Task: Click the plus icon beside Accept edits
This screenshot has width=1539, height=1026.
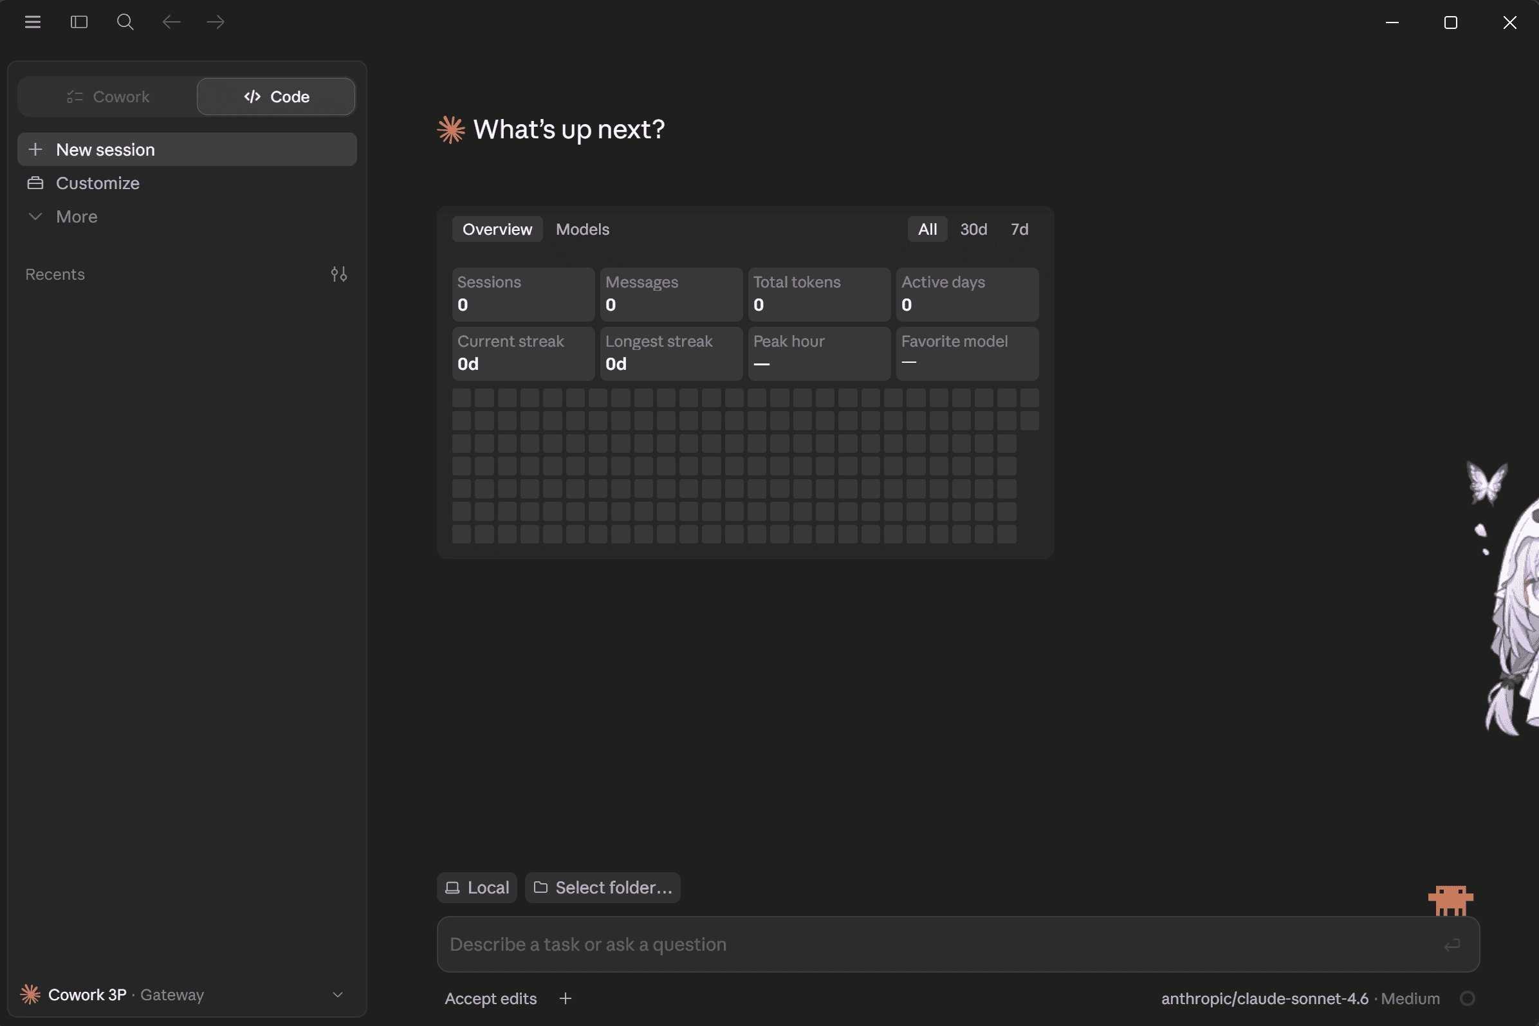Action: point(566,998)
